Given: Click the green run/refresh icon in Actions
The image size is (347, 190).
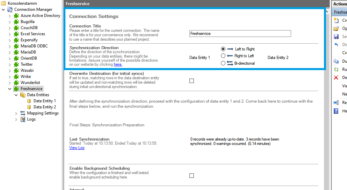Looking at the screenshot, I should (x=336, y=69).
